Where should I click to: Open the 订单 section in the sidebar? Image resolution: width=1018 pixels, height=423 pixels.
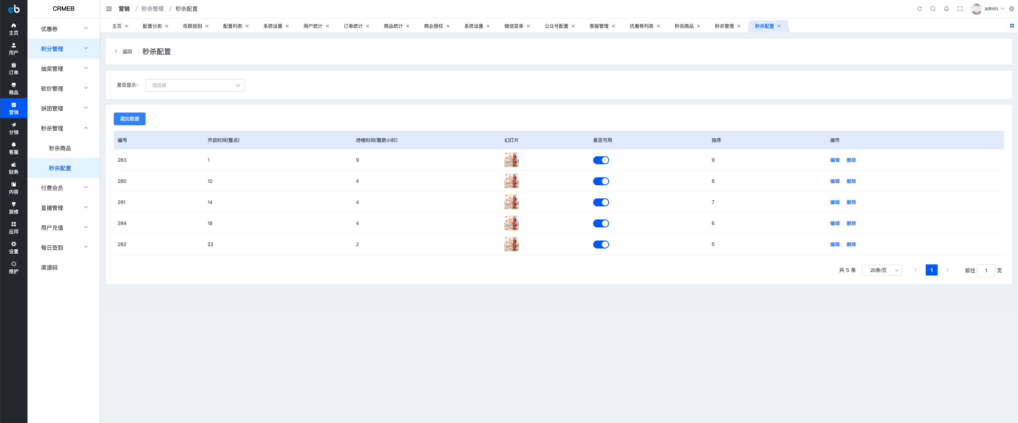click(x=14, y=68)
